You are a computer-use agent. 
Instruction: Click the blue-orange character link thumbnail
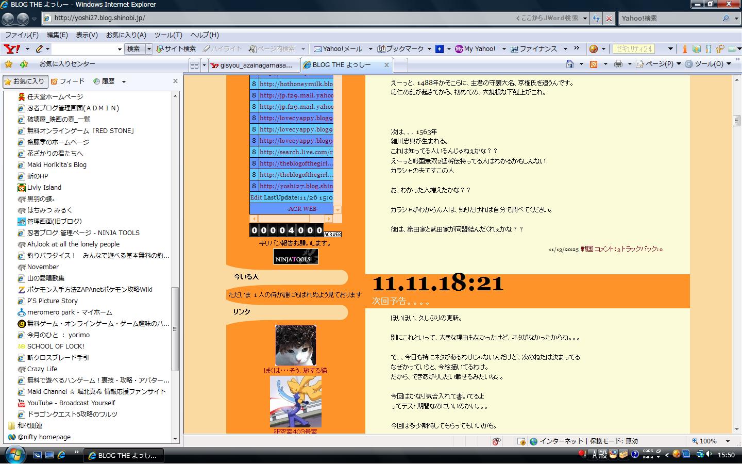[295, 402]
